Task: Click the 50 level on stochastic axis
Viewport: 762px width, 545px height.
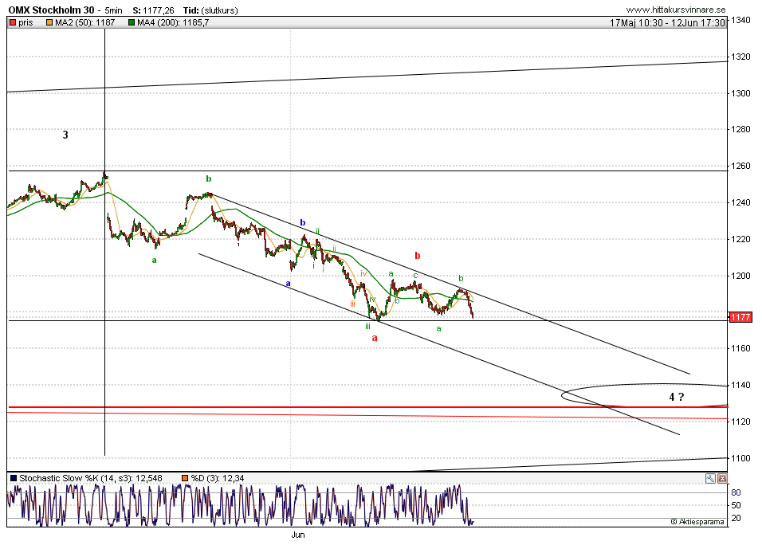Action: tap(736, 505)
